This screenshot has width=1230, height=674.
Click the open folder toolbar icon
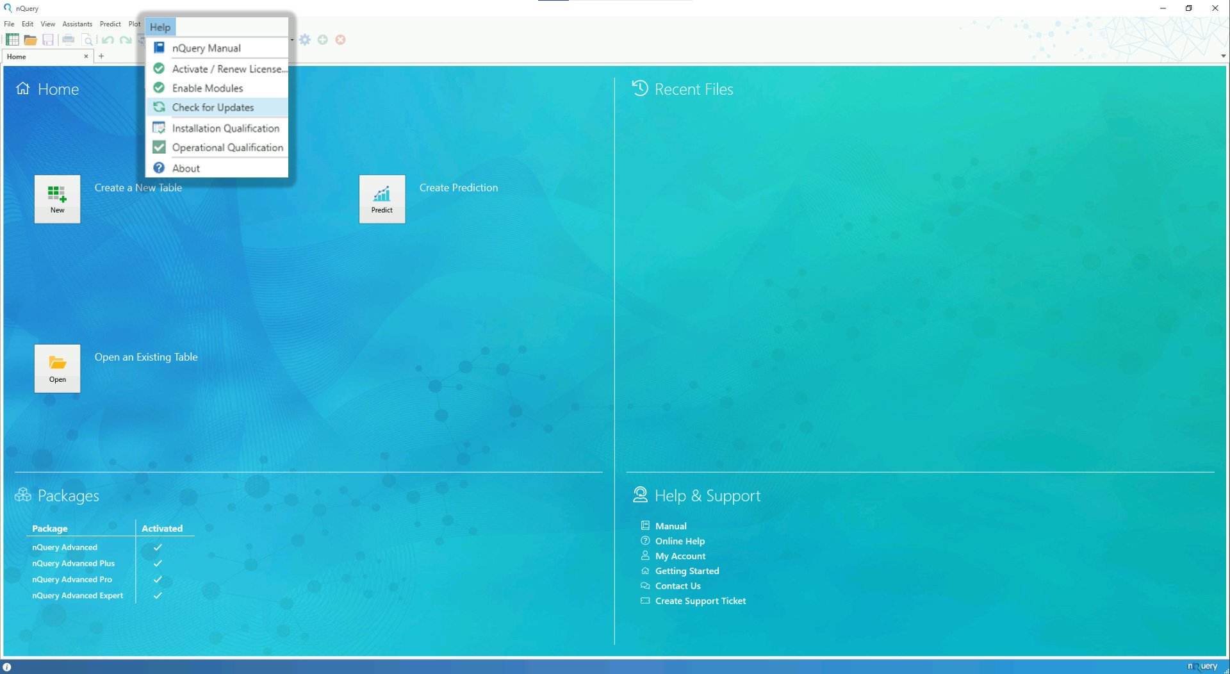click(x=30, y=40)
